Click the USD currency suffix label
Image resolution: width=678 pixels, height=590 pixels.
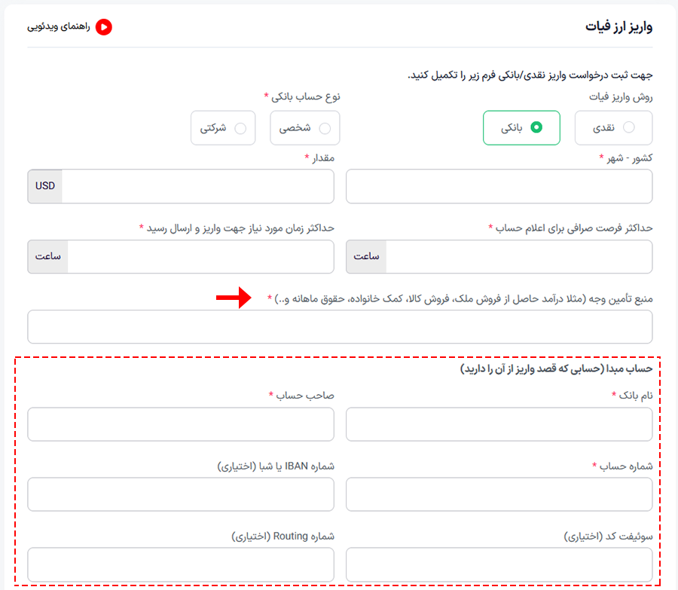[x=45, y=186]
